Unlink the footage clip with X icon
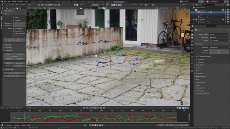The height and width of the screenshot is (129, 230). (106, 8)
